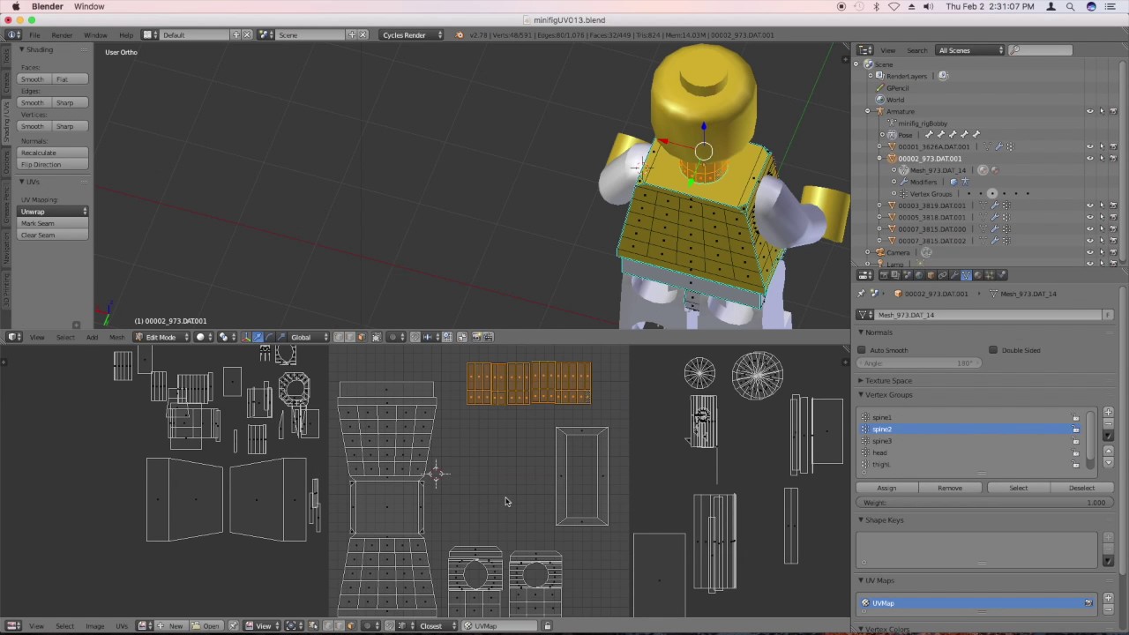Screen dimensions: 1129x635
Task: Toggle visibility eye for 00002_973.DAT.001
Action: [x=1090, y=159]
